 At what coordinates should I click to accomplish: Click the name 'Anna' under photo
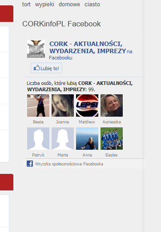(x=87, y=155)
